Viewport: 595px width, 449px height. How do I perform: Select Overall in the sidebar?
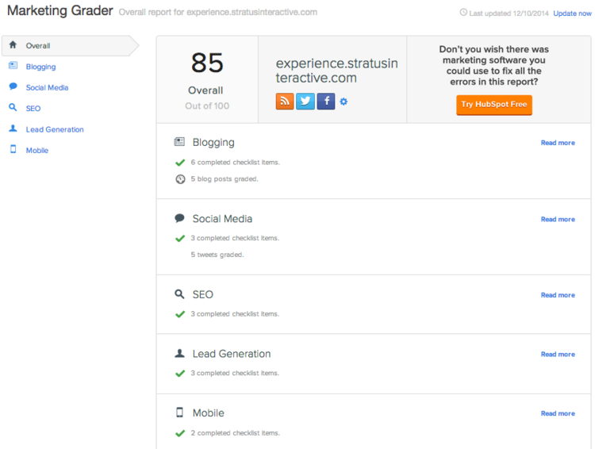(71, 45)
